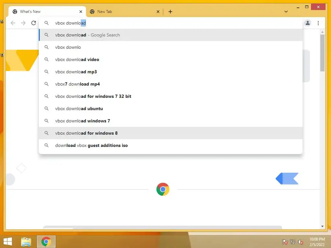
Task: Switch to the What's New tab
Action: [47, 12]
